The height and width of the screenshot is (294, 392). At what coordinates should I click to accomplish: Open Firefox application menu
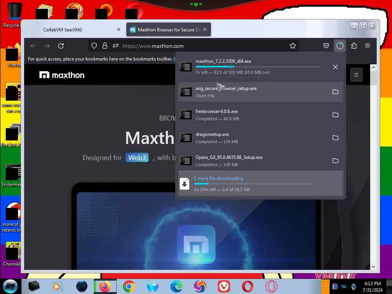[x=367, y=46]
